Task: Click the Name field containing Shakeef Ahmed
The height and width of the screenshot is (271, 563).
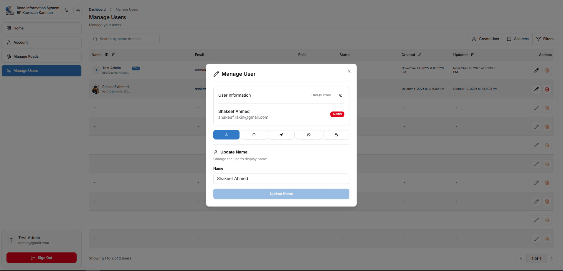Action: coord(281,179)
